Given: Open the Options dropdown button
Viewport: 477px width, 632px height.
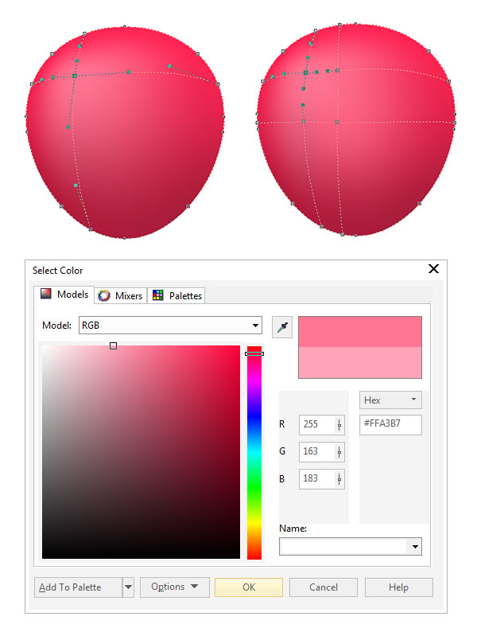Looking at the screenshot, I should [x=175, y=587].
